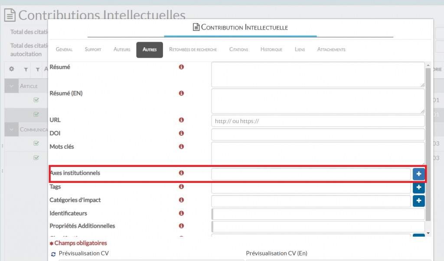
Task: Open table settings gear icon
Action: [12, 69]
